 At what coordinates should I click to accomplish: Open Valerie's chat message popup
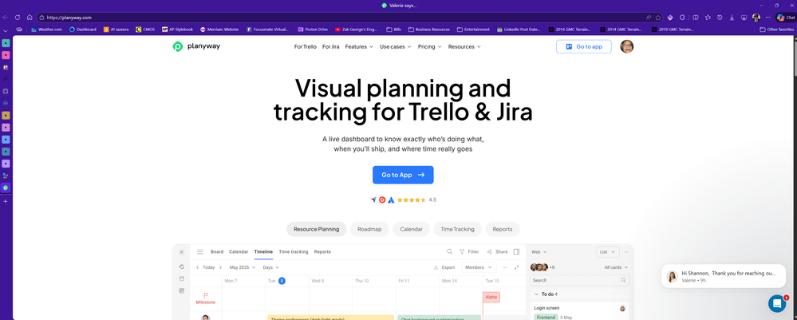pyautogui.click(x=722, y=276)
